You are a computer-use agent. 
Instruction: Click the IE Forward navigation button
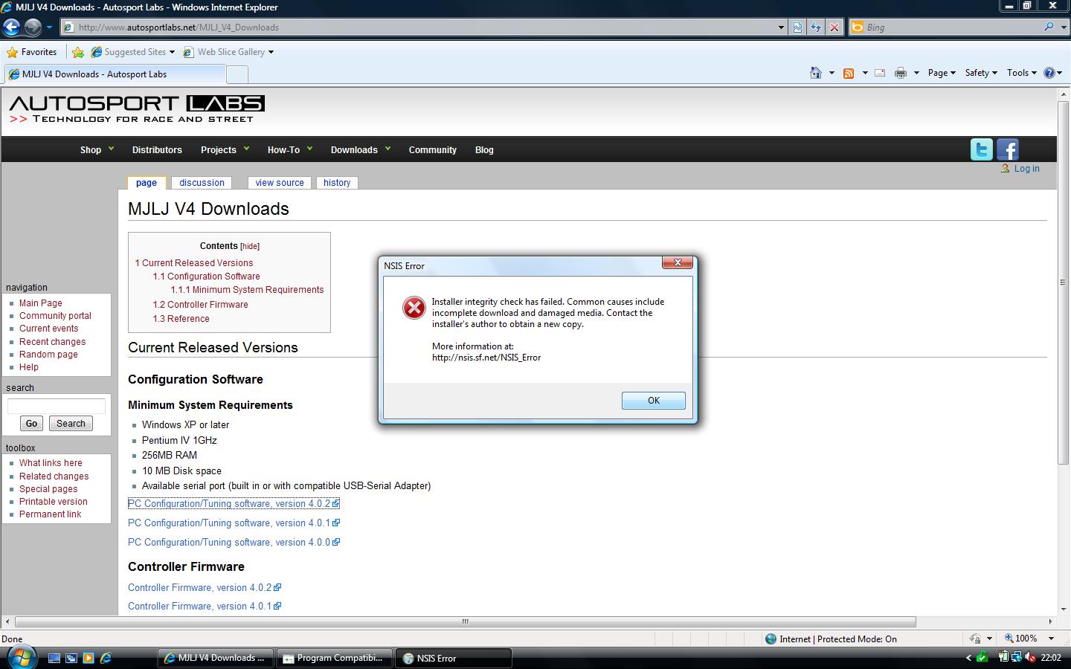[x=33, y=28]
